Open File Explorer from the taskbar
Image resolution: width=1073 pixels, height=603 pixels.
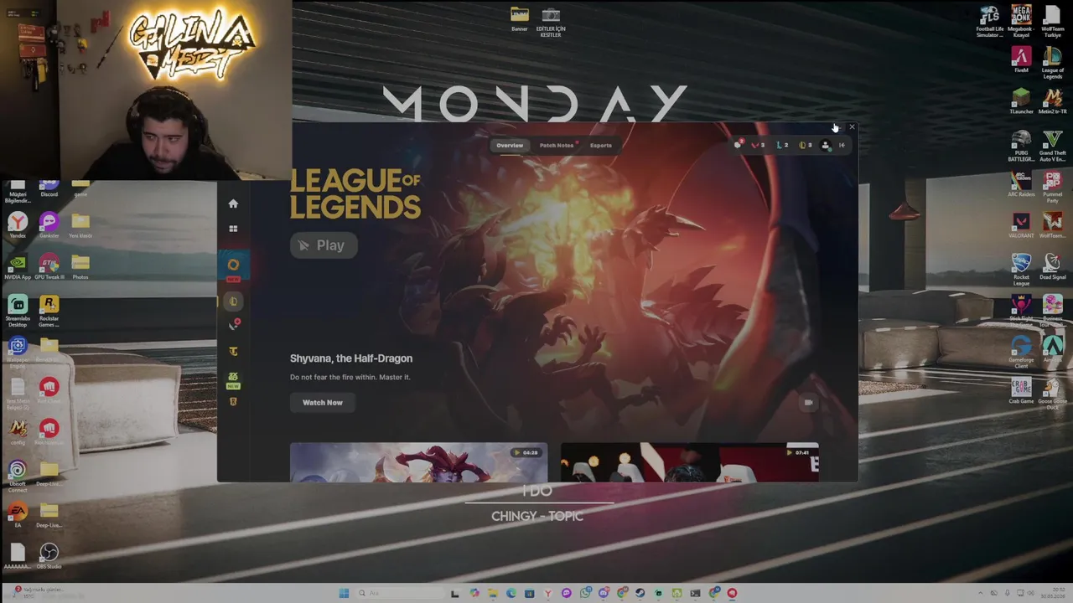coord(492,594)
